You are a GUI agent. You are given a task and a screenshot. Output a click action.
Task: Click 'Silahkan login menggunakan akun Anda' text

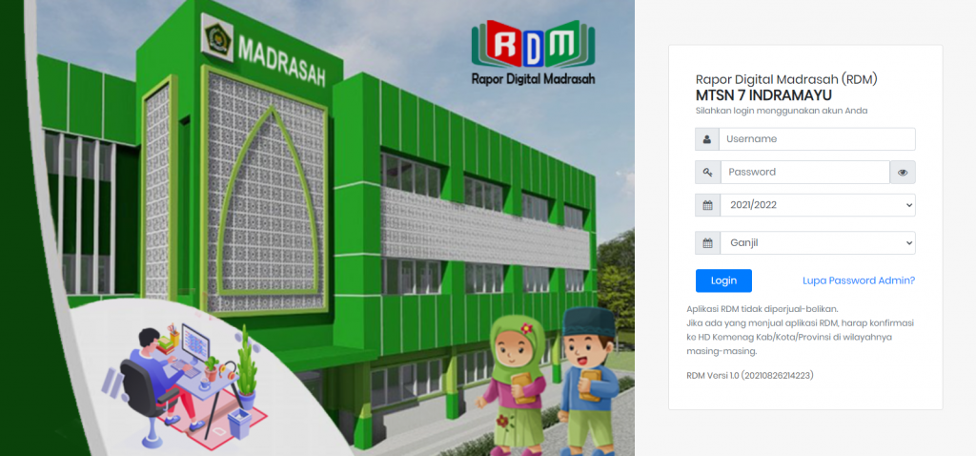click(x=782, y=111)
